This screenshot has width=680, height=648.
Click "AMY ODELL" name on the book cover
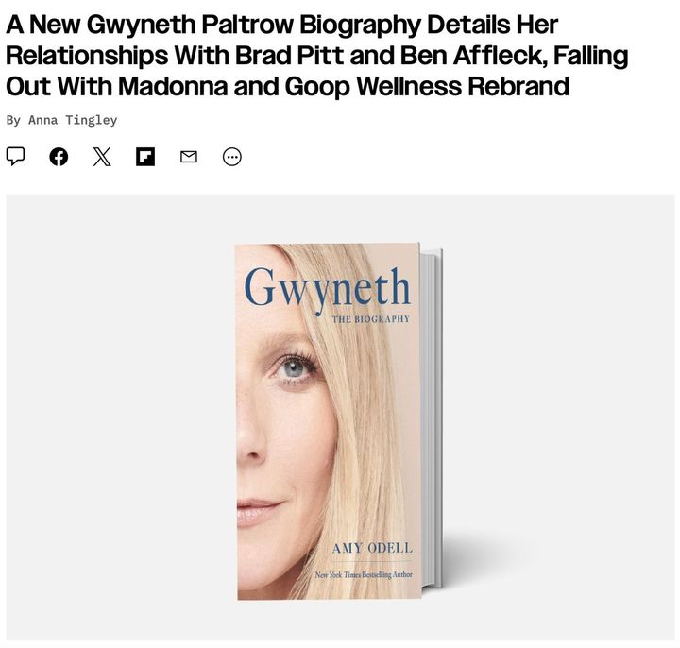372,548
